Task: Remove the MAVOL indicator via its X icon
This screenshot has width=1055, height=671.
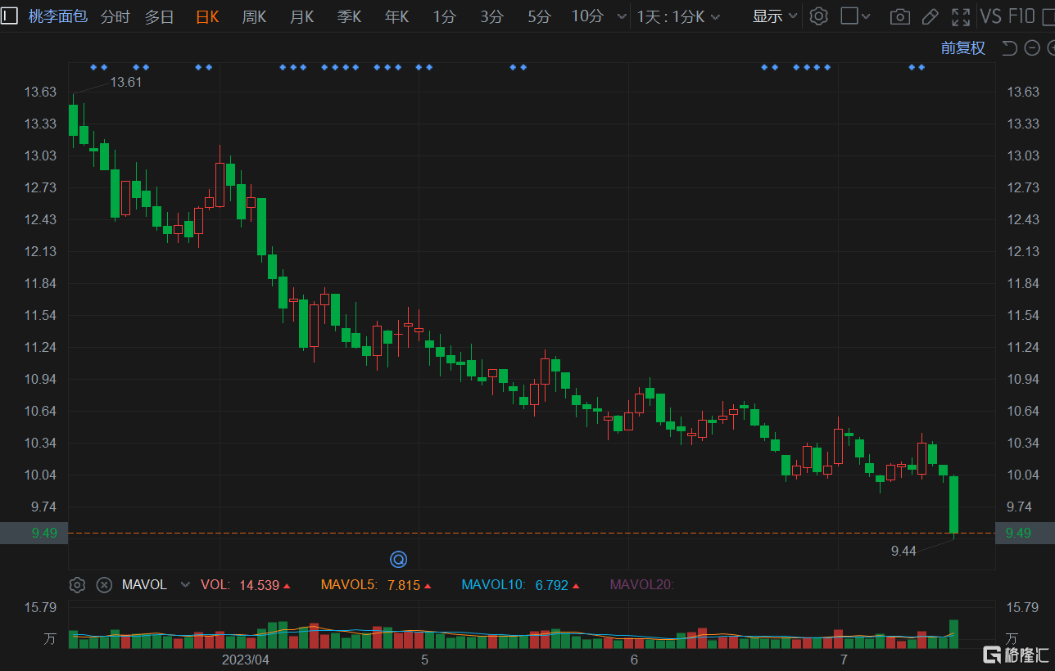Action: [x=104, y=584]
